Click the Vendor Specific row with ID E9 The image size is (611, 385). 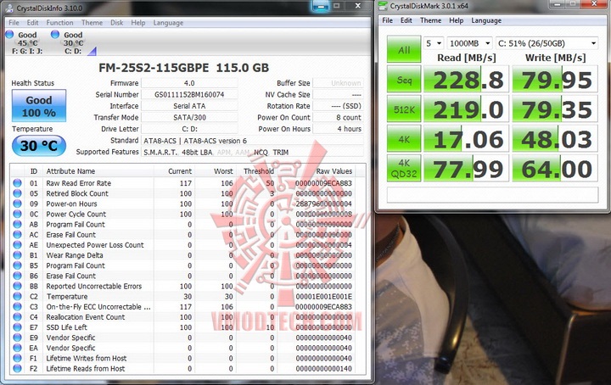pyautogui.click(x=188, y=338)
